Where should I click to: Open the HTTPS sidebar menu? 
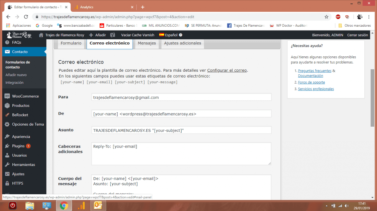click(24, 183)
